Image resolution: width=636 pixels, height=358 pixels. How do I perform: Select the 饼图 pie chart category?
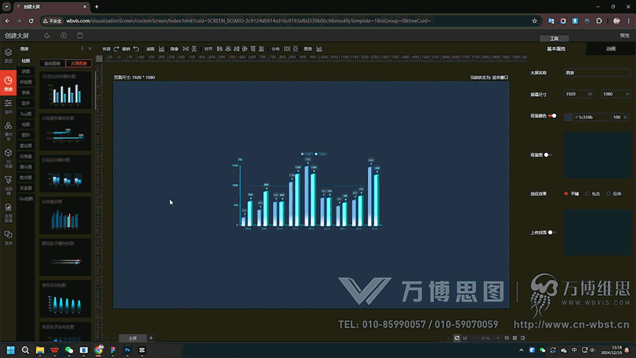tap(26, 71)
